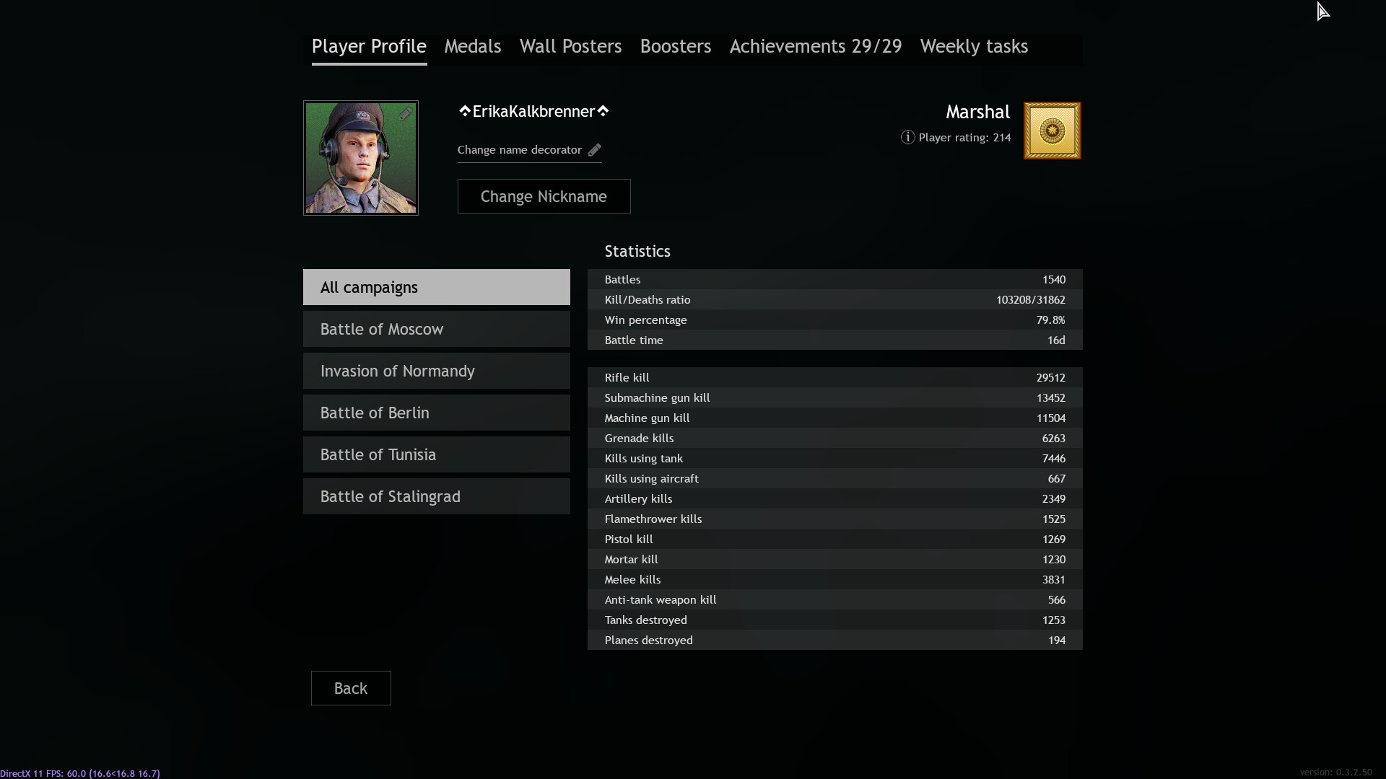This screenshot has height=779, width=1386.
Task: Select the Player Profile tab
Action: coord(369,46)
